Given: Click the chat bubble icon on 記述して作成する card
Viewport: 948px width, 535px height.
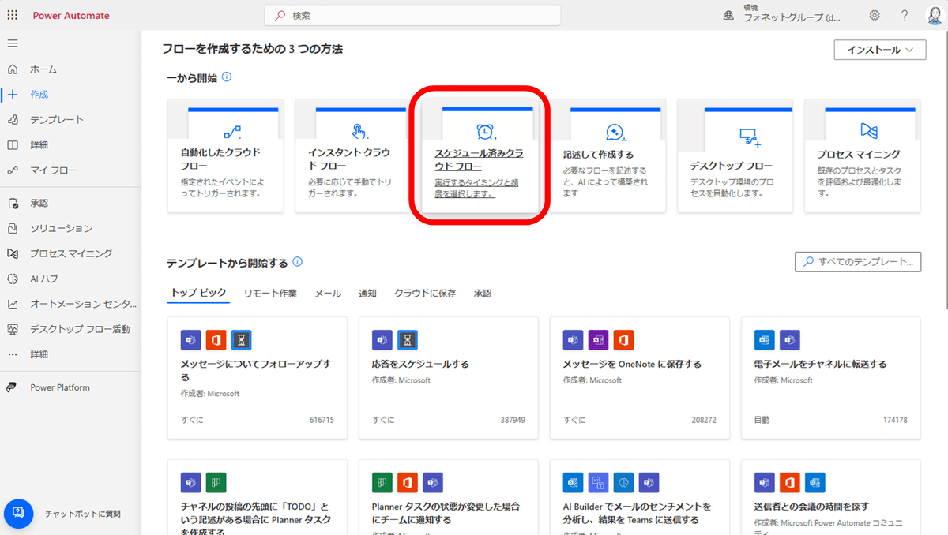Looking at the screenshot, I should pyautogui.click(x=615, y=132).
